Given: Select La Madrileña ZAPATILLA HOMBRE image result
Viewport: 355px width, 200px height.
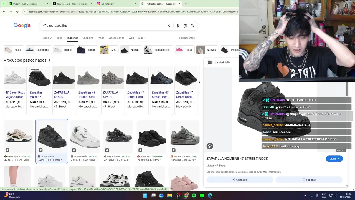Looking at the screenshot, I should click(52, 141).
